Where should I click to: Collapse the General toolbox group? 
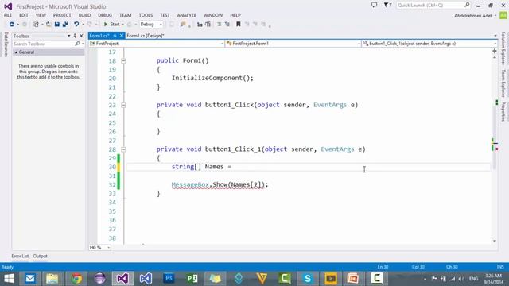tap(16, 52)
